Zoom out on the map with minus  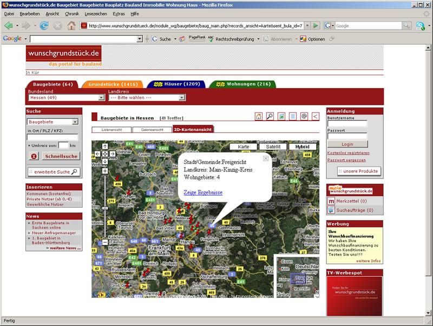(105, 242)
